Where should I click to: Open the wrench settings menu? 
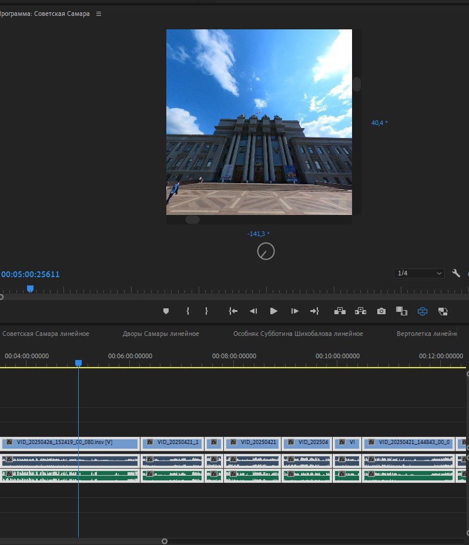coord(456,273)
